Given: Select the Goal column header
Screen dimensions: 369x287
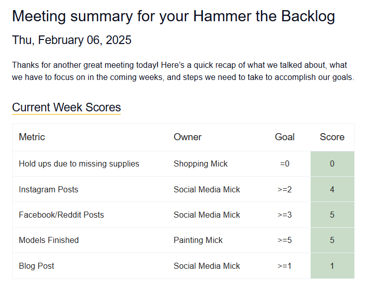Looking at the screenshot, I should click(x=285, y=137).
